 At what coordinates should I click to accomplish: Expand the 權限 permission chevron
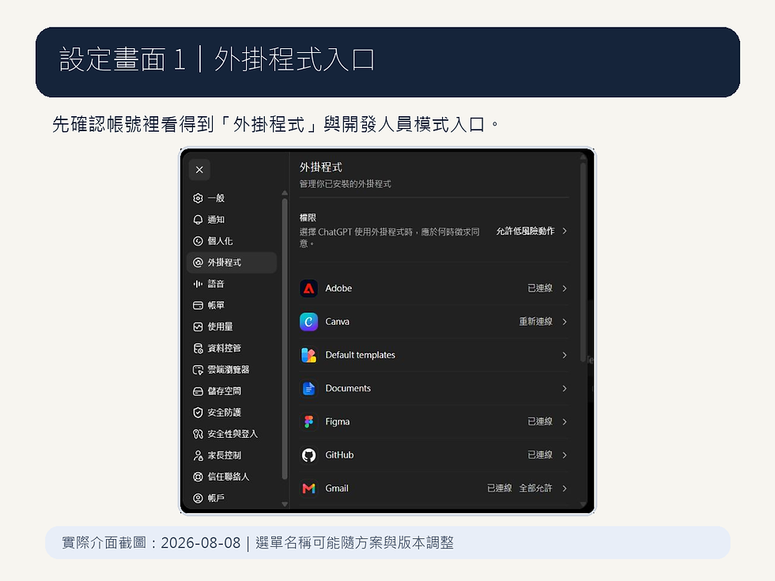(565, 231)
